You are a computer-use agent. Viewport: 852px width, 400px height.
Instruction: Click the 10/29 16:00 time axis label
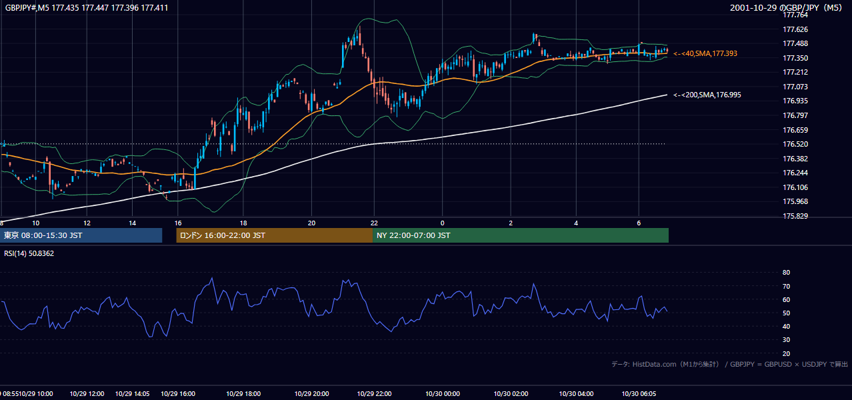(178, 394)
